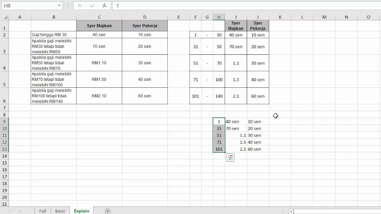Select column B header
The width and height of the screenshot is (381, 214).
(x=54, y=17)
